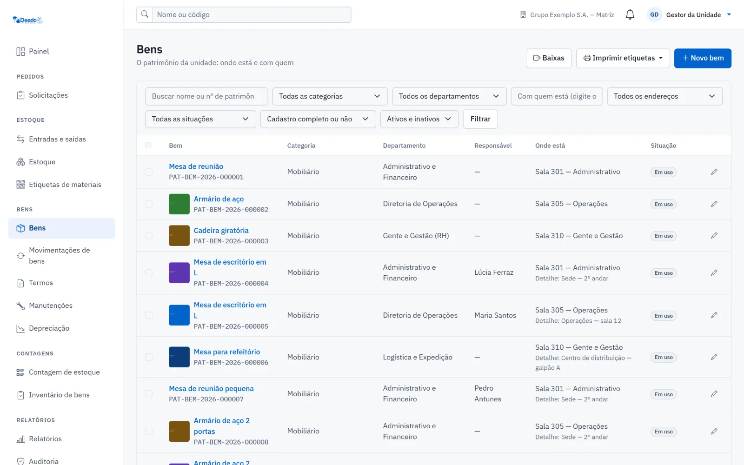The image size is (744, 465).
Task: Check the Armário de aço row checkbox
Action: coord(149,204)
